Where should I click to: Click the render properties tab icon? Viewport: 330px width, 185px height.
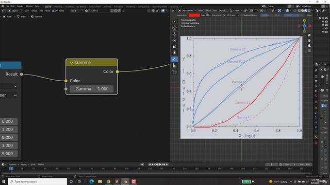[316, 77]
